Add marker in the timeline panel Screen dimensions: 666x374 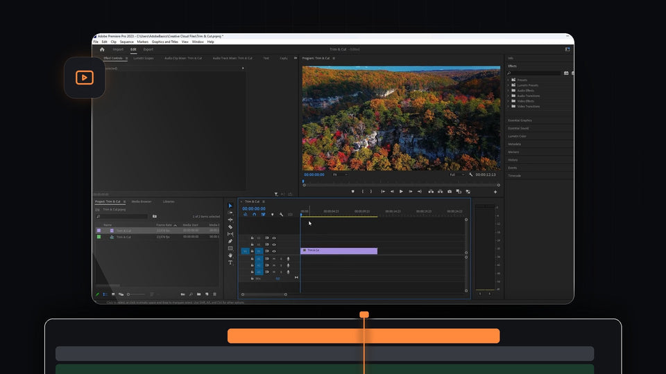(272, 215)
